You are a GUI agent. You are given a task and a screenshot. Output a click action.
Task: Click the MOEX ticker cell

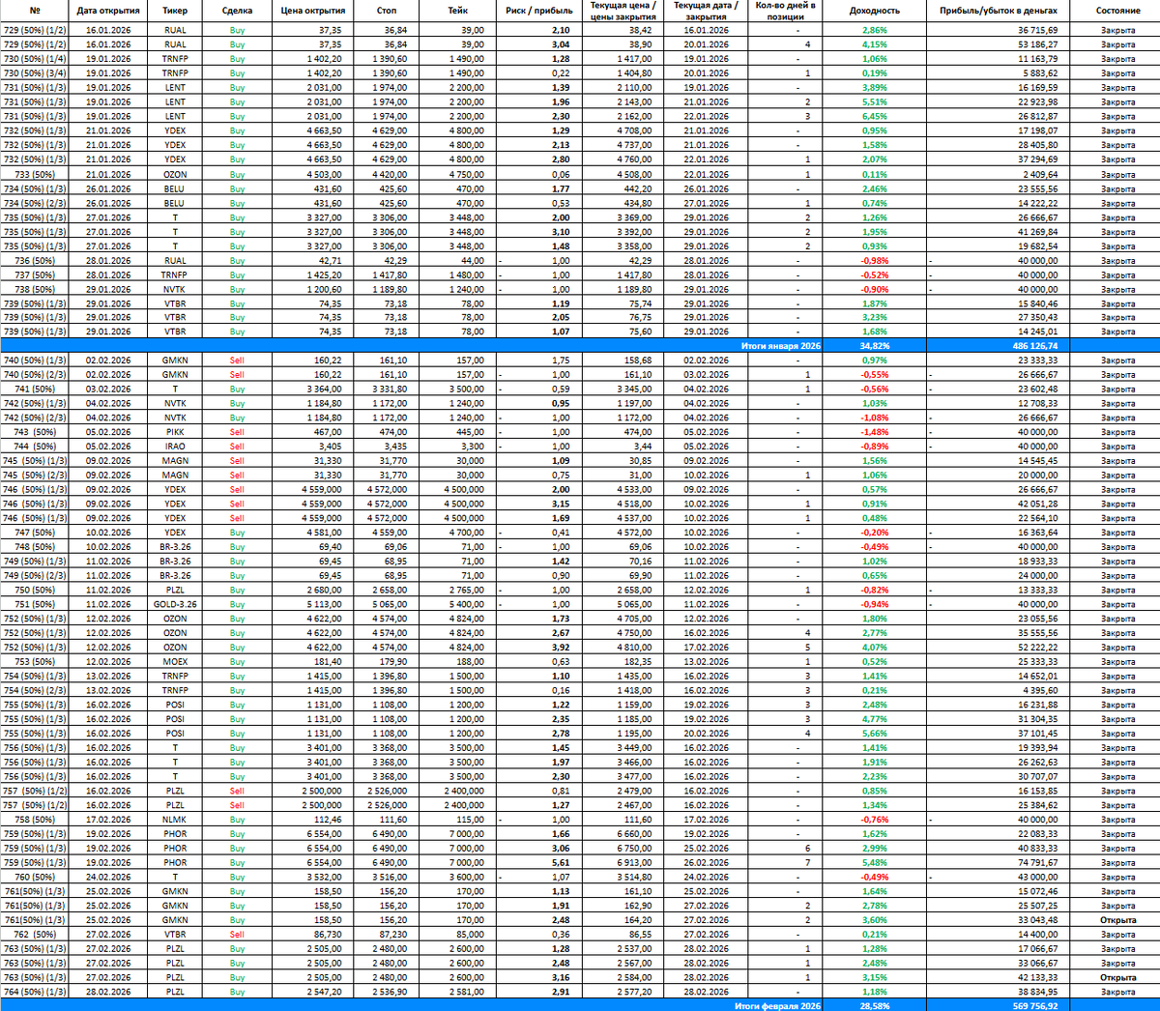tap(175, 662)
